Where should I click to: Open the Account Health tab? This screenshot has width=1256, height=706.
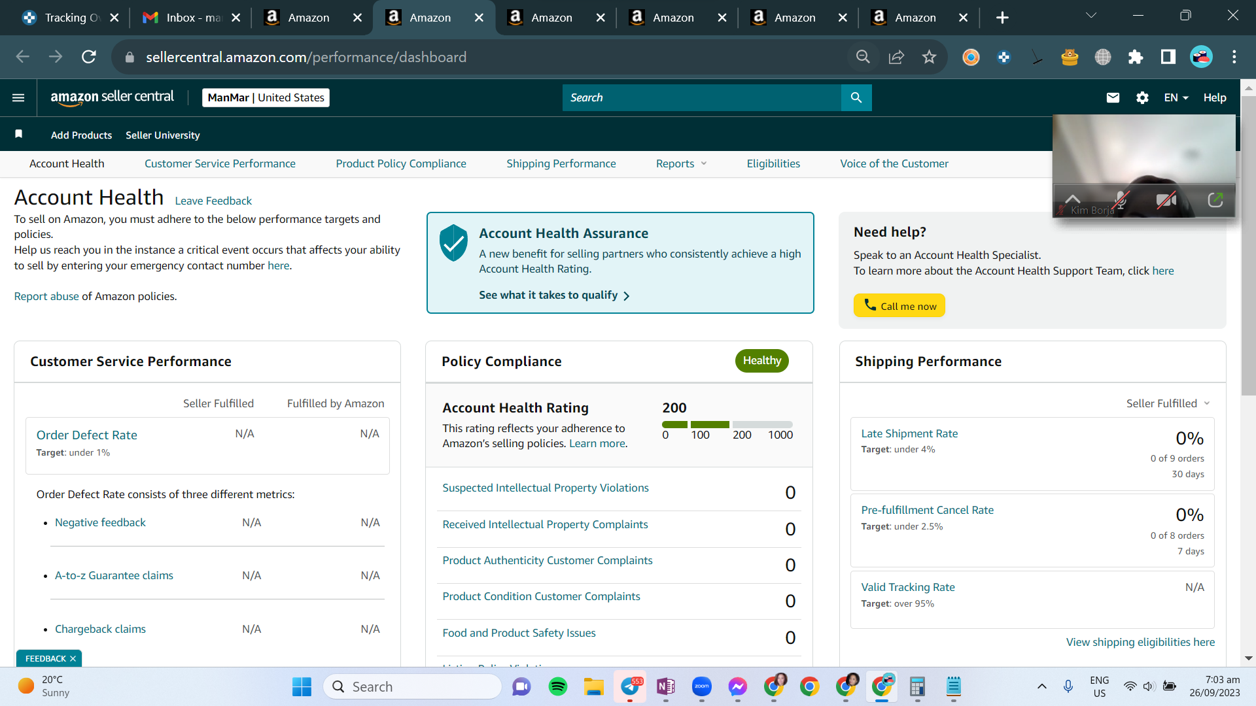tap(67, 163)
